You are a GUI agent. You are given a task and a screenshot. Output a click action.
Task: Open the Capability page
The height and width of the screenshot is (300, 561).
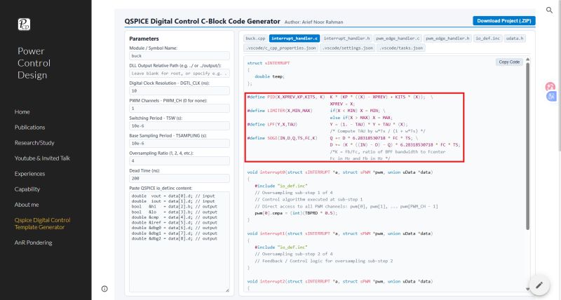27,189
